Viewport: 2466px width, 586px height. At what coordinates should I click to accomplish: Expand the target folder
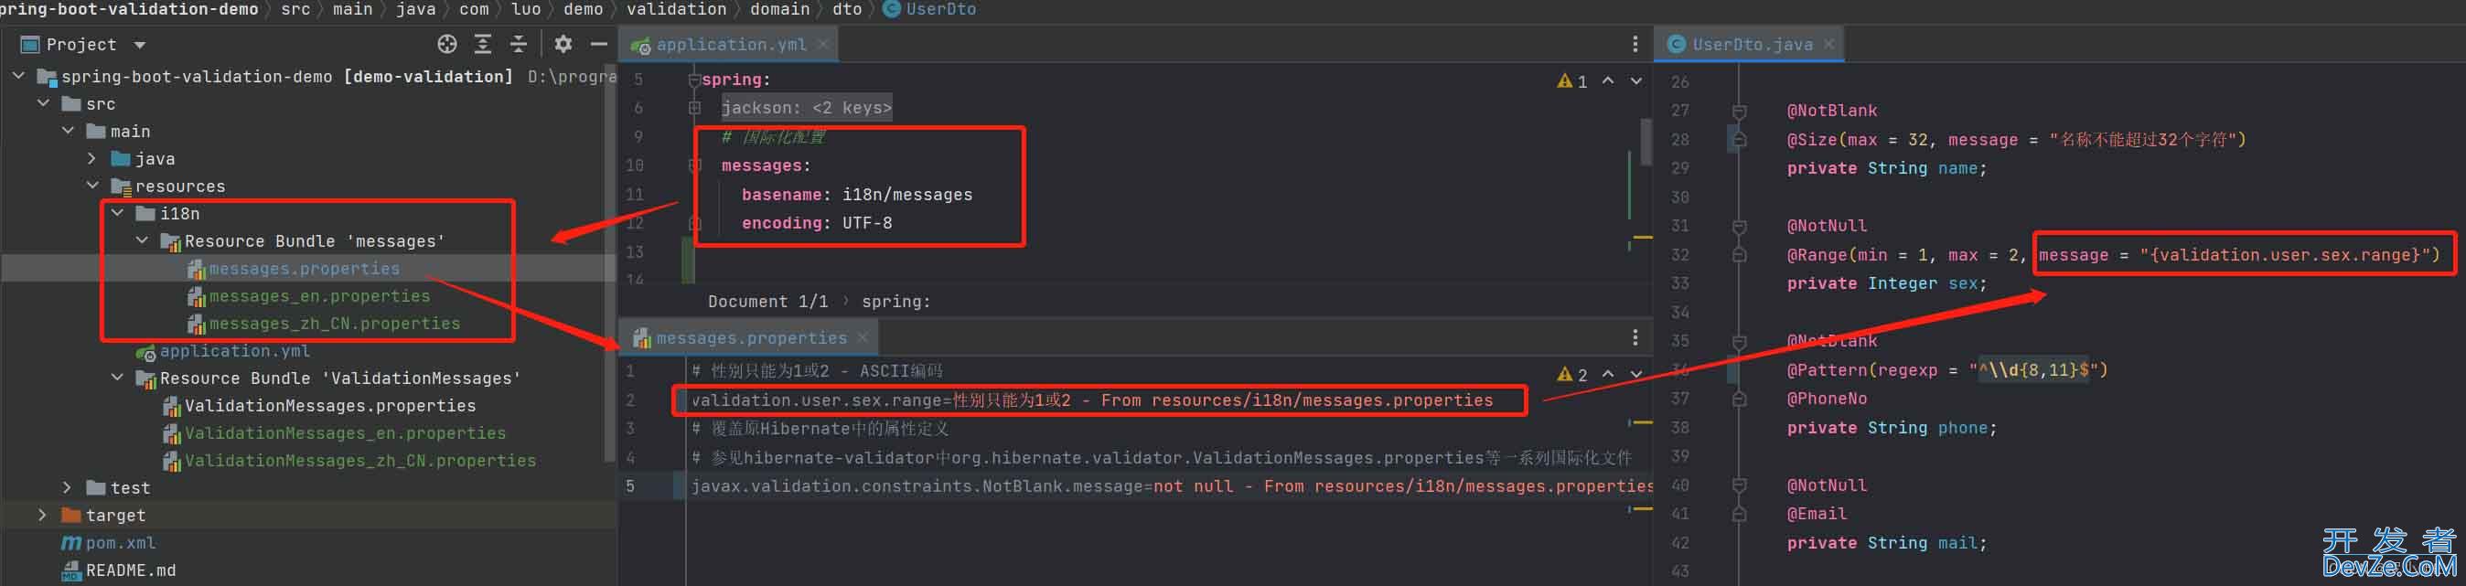tap(42, 514)
